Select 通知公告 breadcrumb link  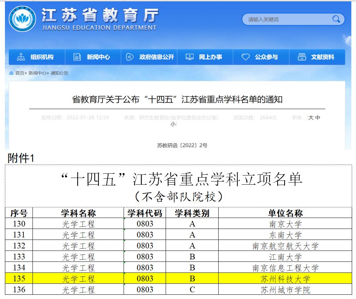pyautogui.click(x=59, y=73)
